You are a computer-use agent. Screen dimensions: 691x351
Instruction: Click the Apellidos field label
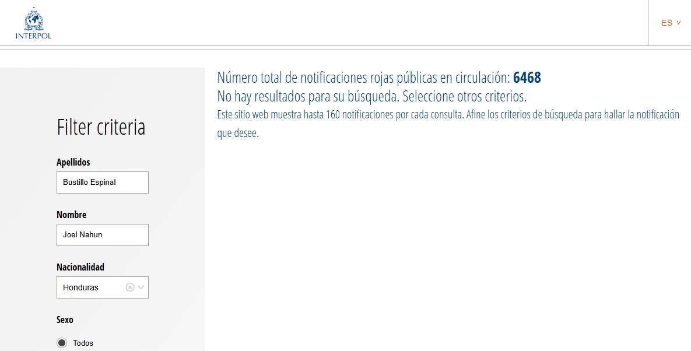pyautogui.click(x=73, y=163)
